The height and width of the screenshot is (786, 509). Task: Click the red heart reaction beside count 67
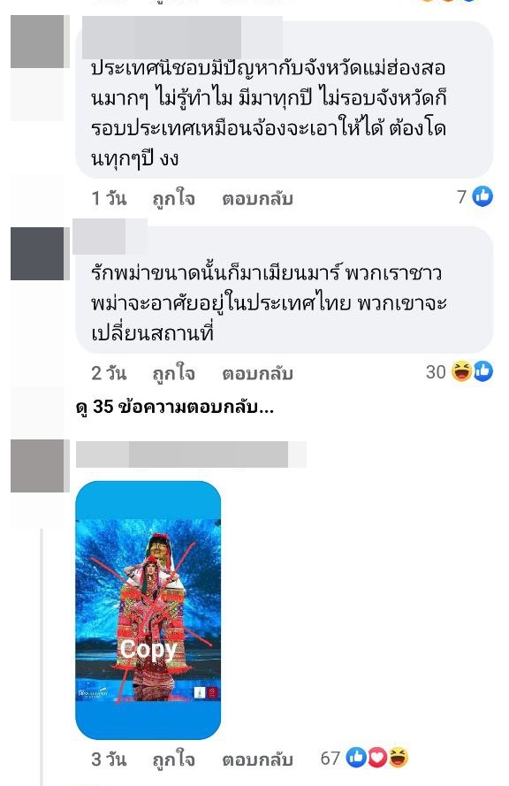(376, 757)
